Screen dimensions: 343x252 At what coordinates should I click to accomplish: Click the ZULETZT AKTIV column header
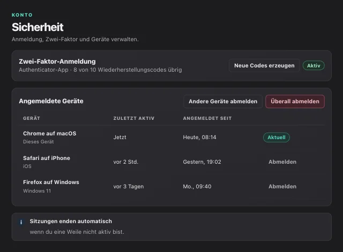[134, 118]
